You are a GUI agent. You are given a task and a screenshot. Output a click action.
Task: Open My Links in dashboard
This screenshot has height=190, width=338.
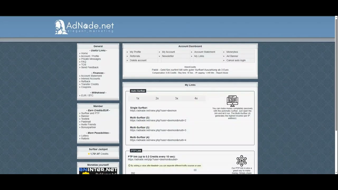199,56
